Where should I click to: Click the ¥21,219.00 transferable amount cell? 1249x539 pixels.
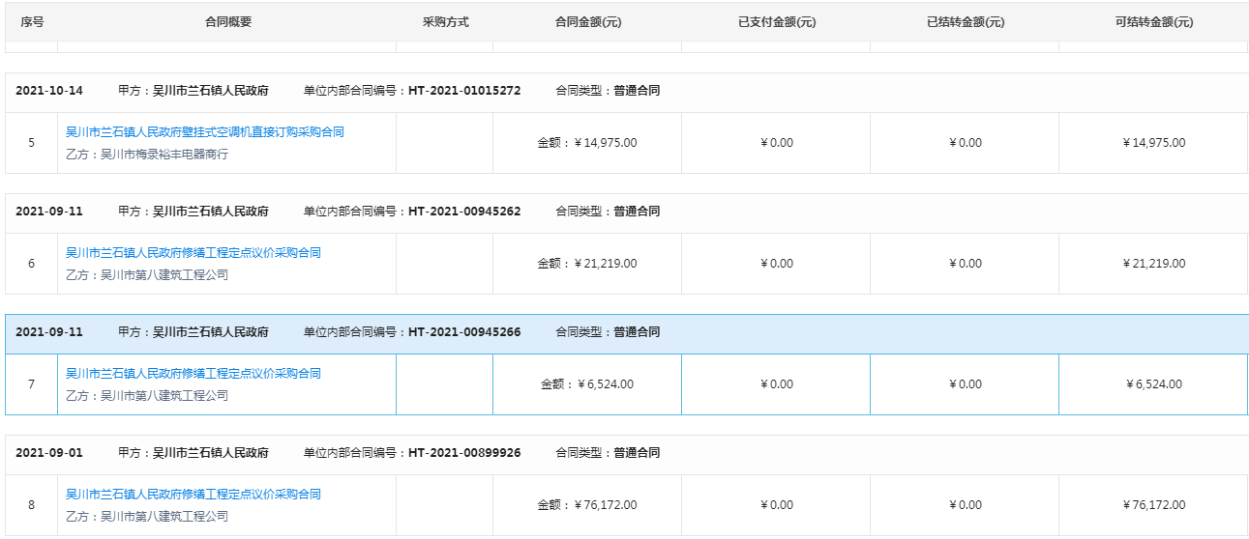(x=1153, y=264)
